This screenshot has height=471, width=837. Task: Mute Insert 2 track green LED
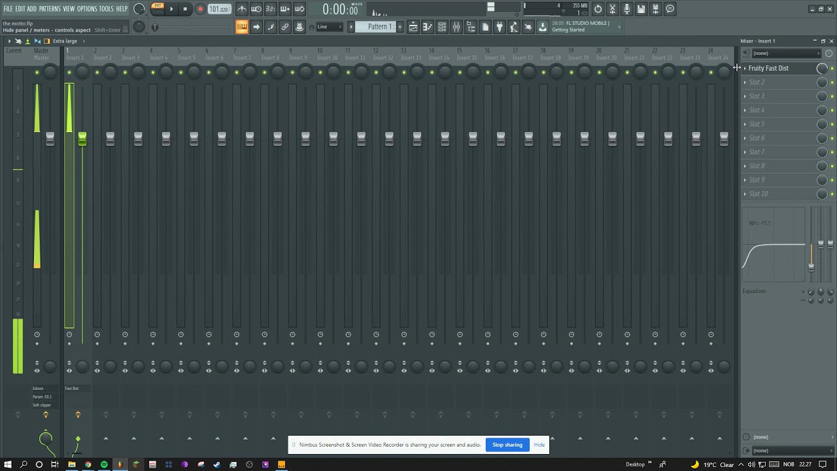pyautogui.click(x=97, y=72)
